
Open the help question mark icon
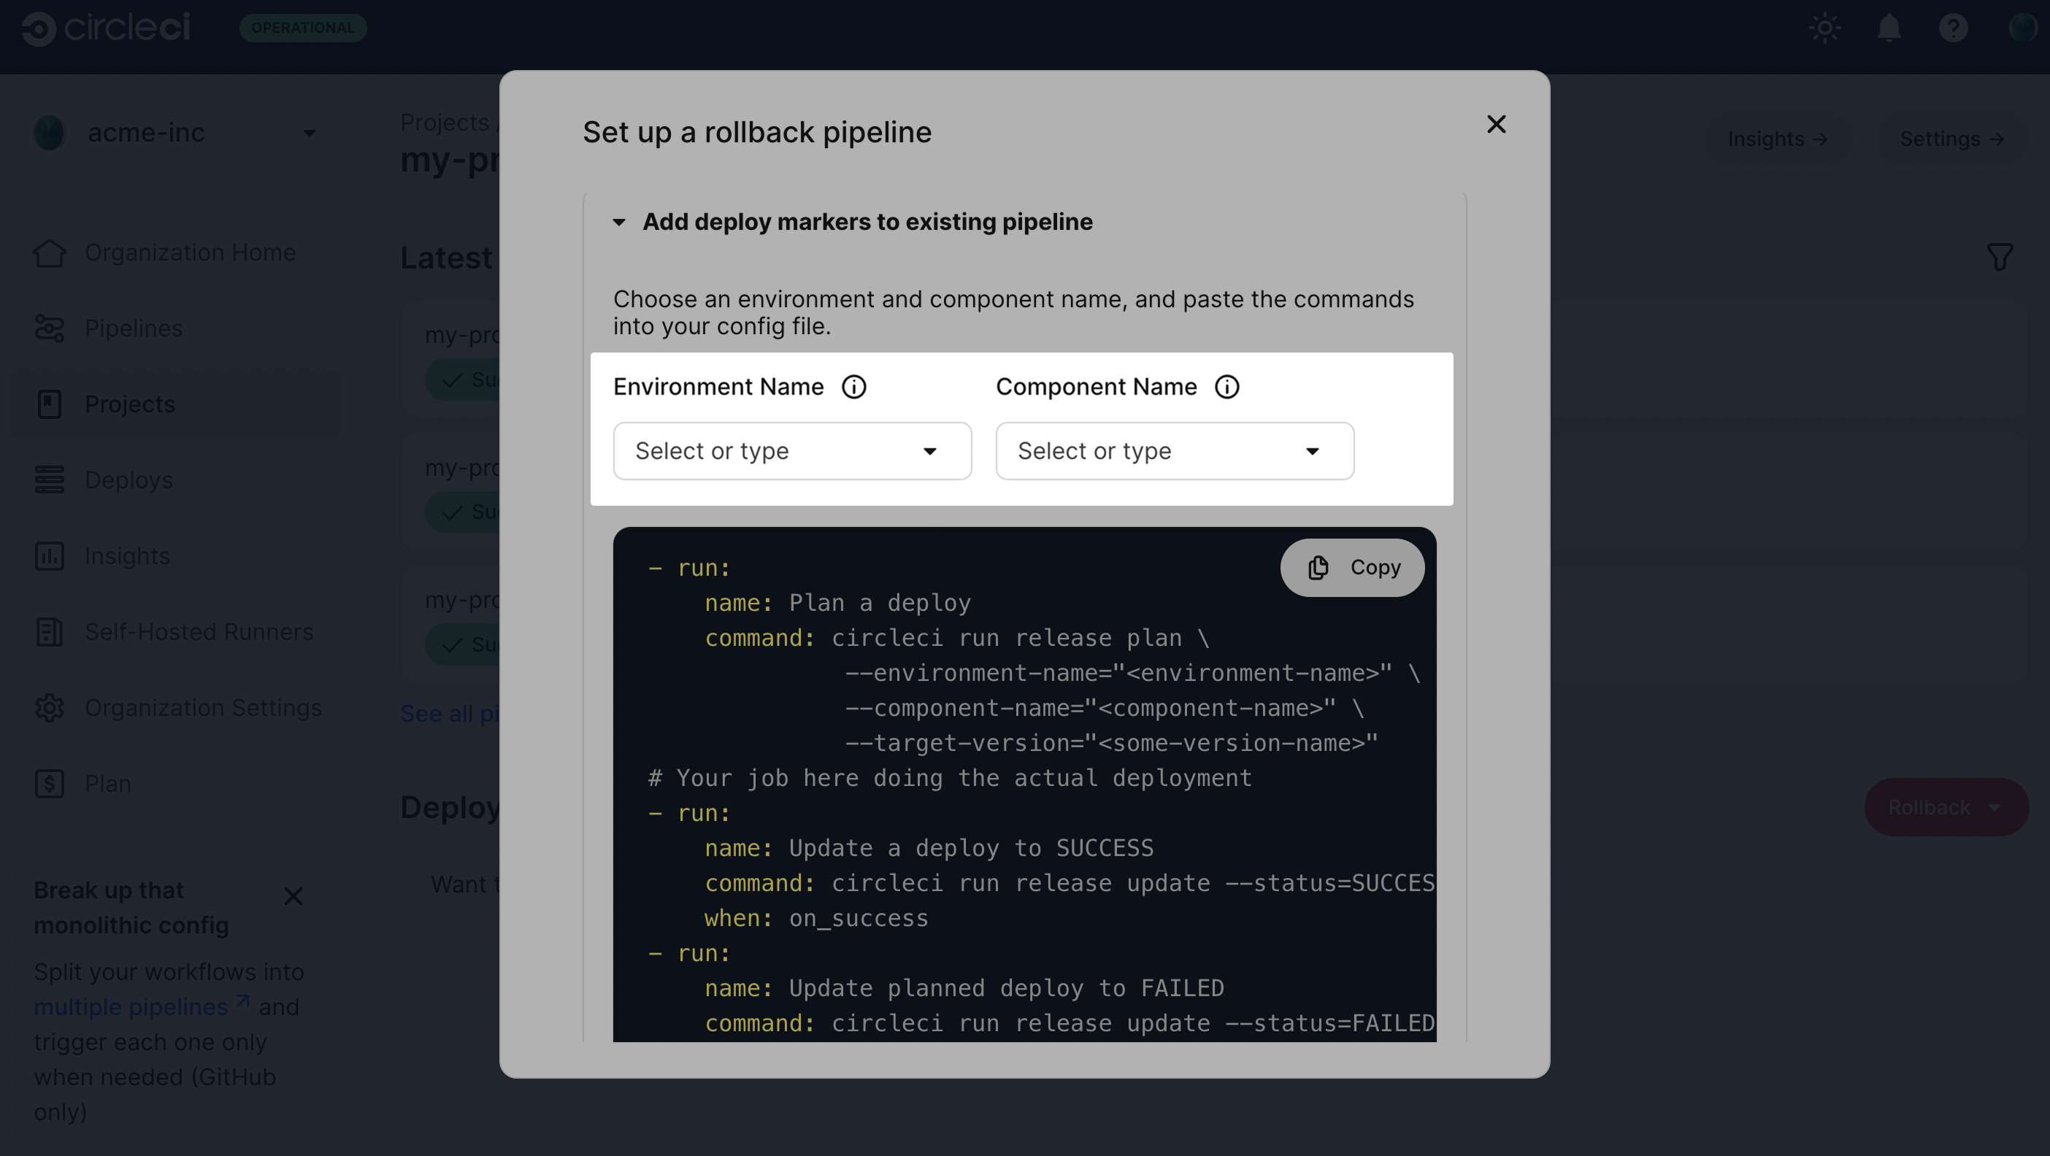(1953, 28)
